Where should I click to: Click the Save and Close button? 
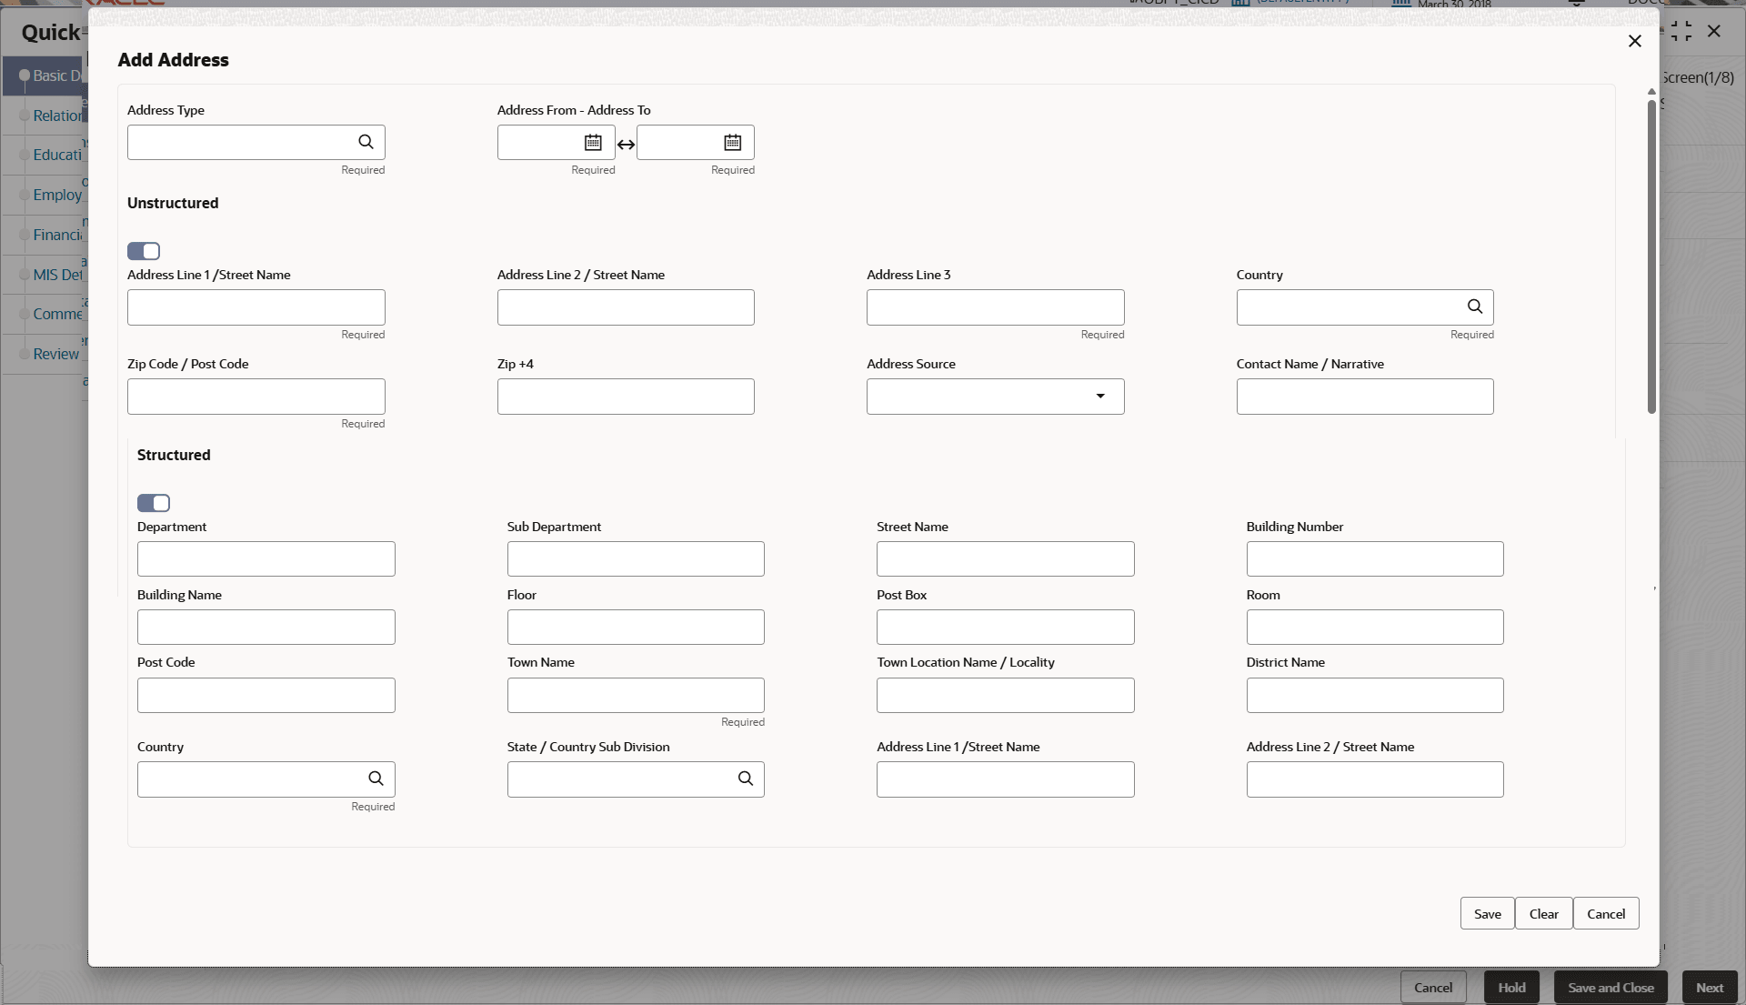1611,988
